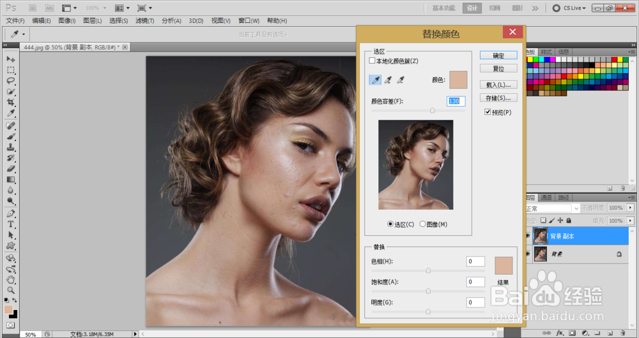Open the fill 填充 arrow

(631, 221)
